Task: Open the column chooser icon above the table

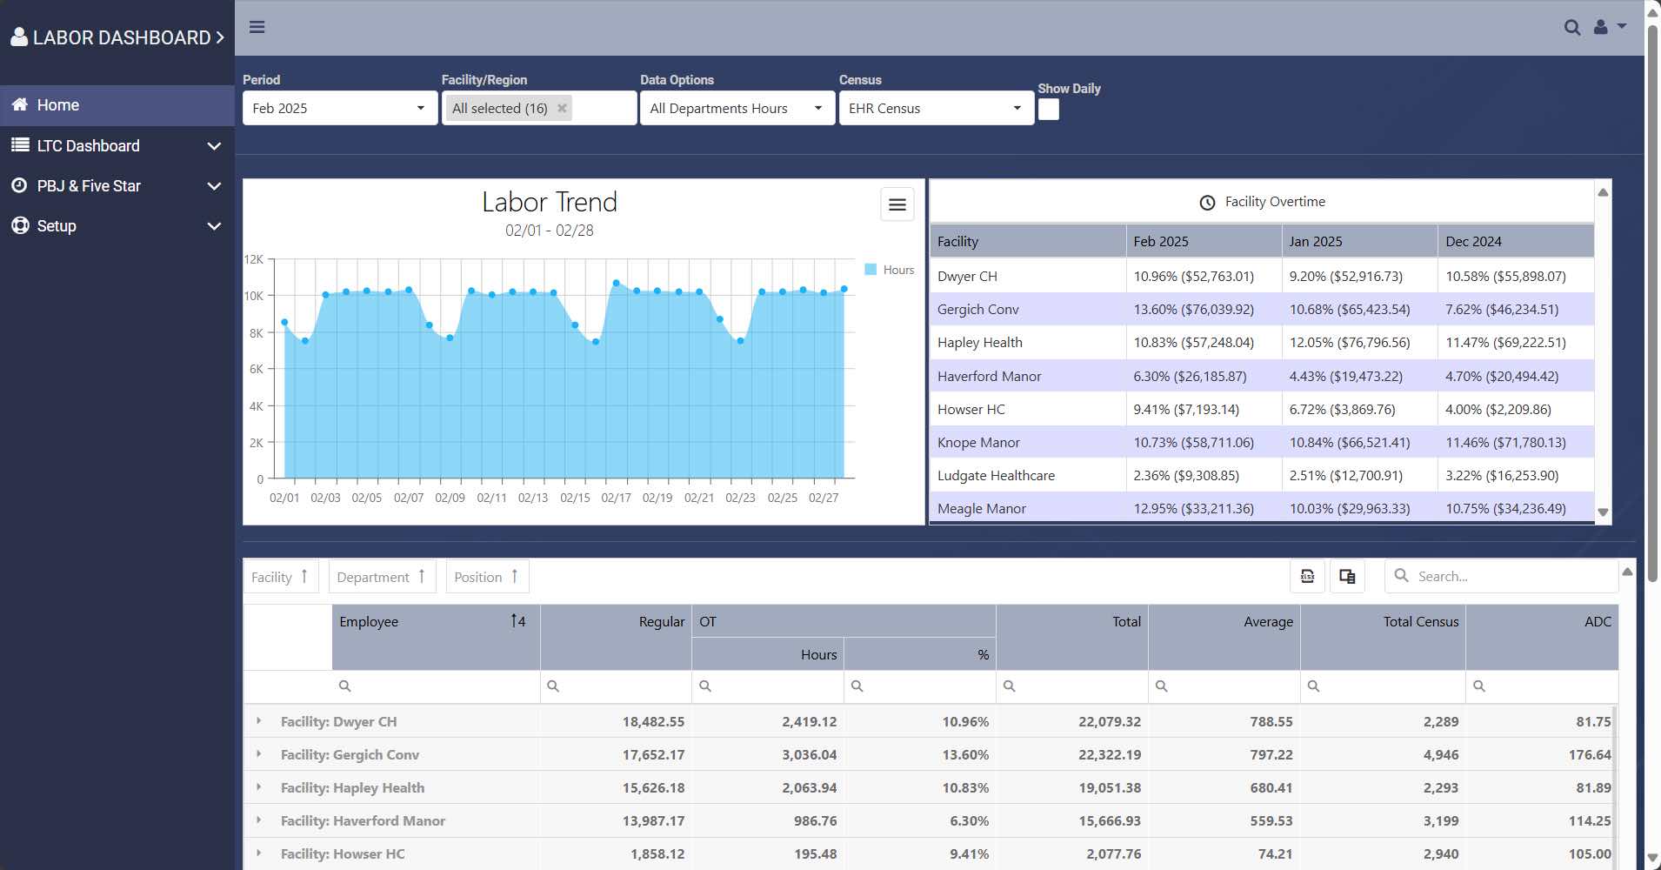Action: (x=1347, y=576)
